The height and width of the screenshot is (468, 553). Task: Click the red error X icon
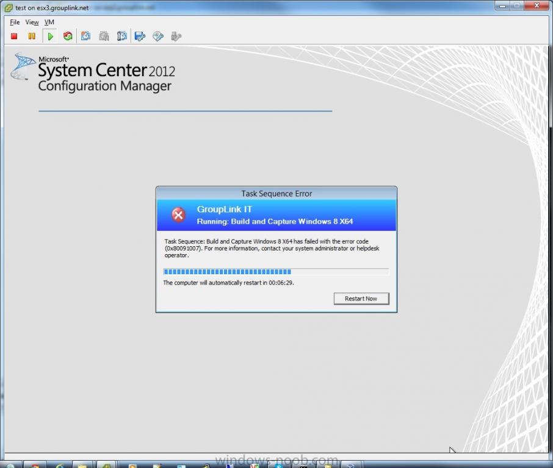[x=178, y=215]
